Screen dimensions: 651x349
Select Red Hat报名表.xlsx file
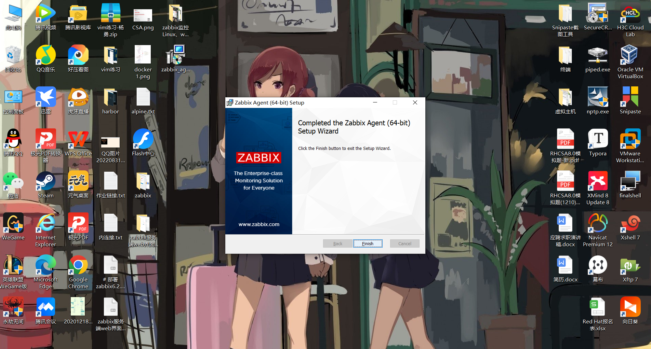pyautogui.click(x=598, y=314)
